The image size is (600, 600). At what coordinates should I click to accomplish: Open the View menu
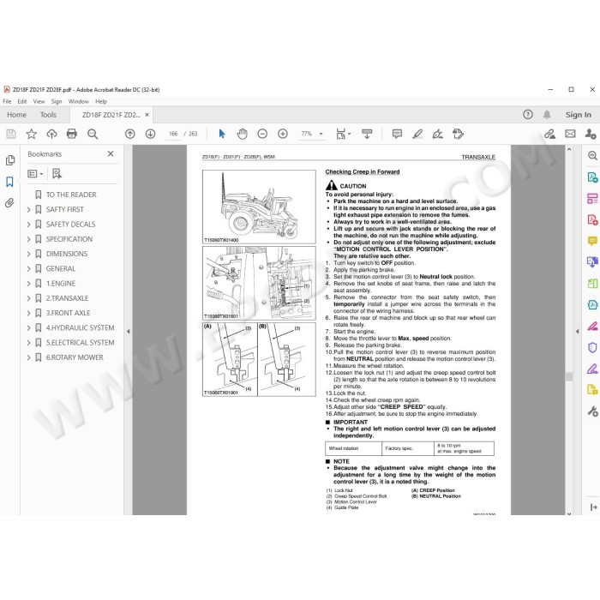click(x=39, y=101)
